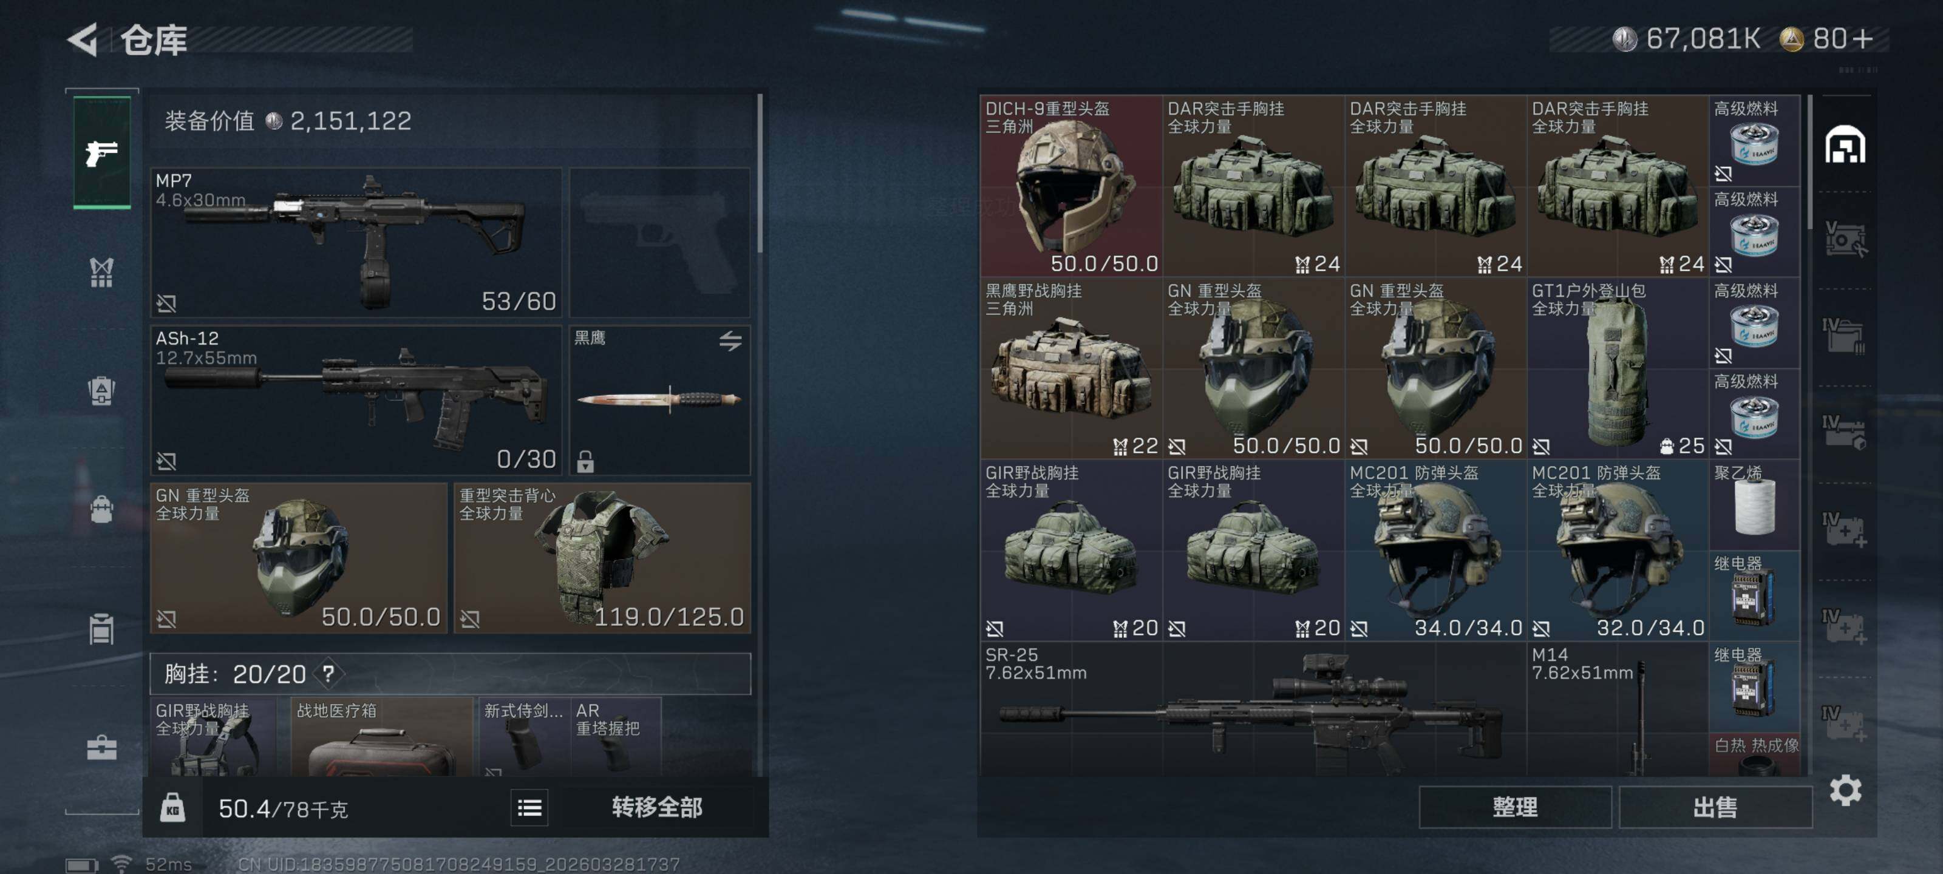Click the 整理 organize button

click(x=1514, y=808)
